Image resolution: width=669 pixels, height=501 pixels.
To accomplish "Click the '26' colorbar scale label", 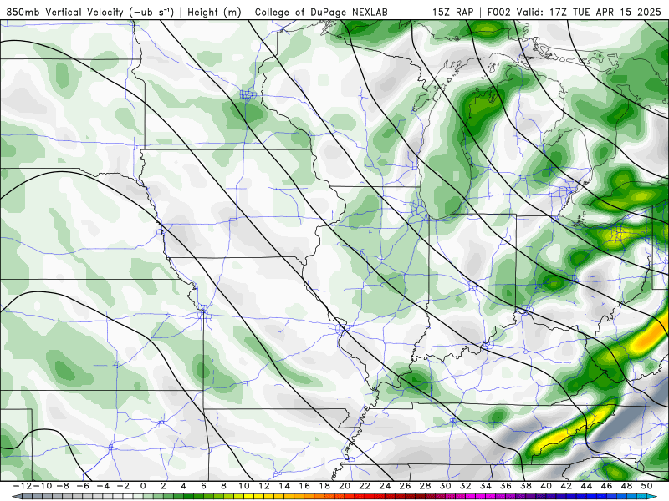I will [x=405, y=486].
